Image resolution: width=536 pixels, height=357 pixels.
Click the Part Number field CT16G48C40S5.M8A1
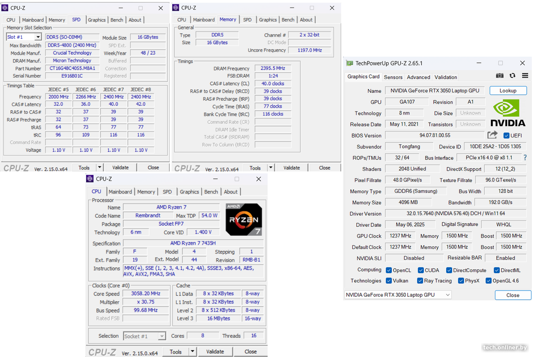[x=72, y=68]
